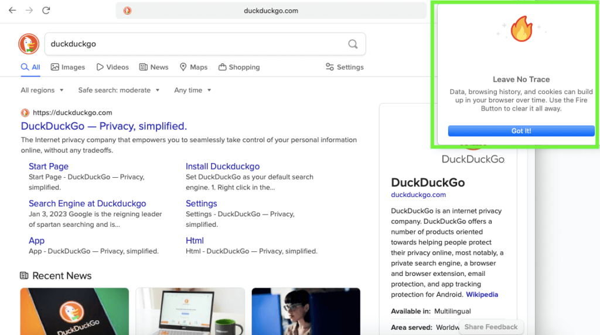Switch to the Videos tab
The height and width of the screenshot is (335, 600).
coord(112,67)
